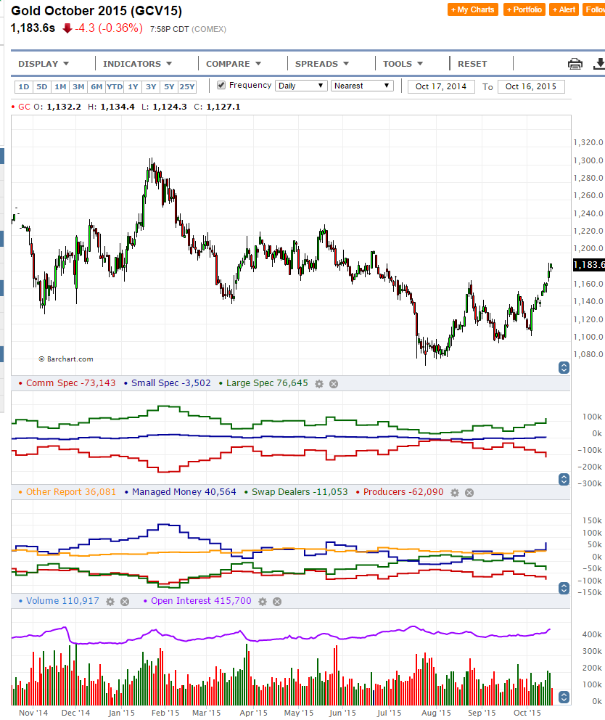Screen dimensions: 605x720
Task: Click the start date field Oct 17, 2014
Action: point(441,86)
